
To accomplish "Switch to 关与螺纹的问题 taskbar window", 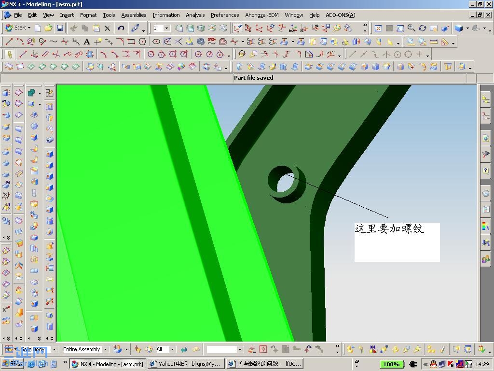I will coord(265,364).
